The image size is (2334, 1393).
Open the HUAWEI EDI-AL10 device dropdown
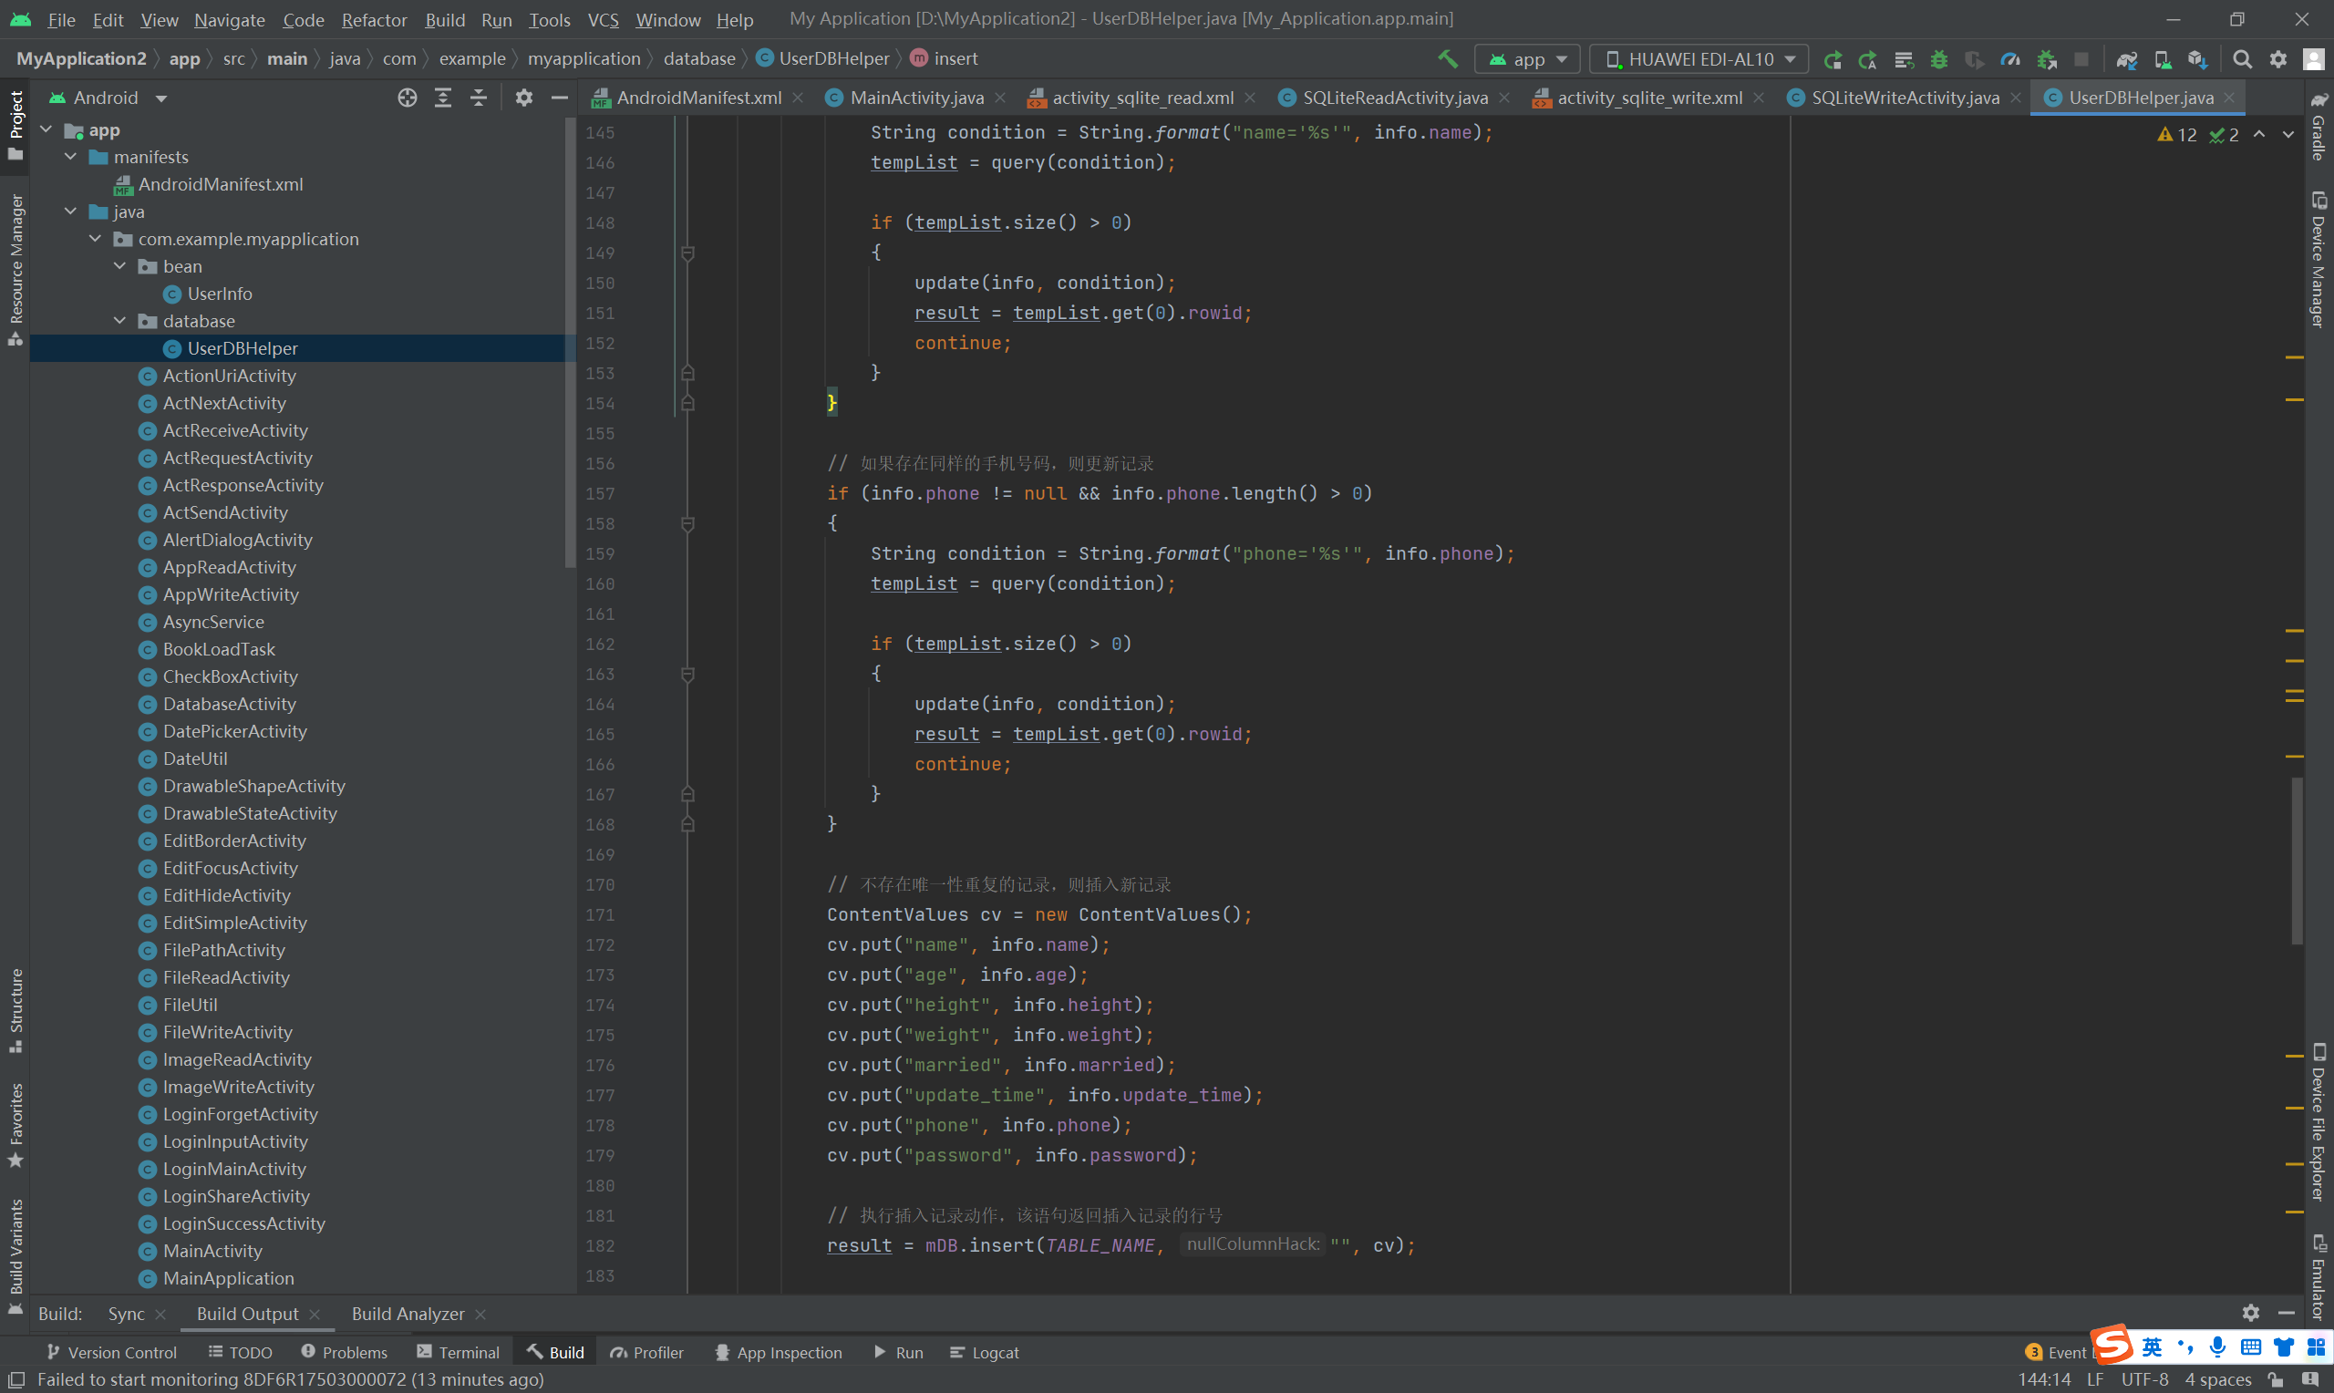pos(1699,59)
